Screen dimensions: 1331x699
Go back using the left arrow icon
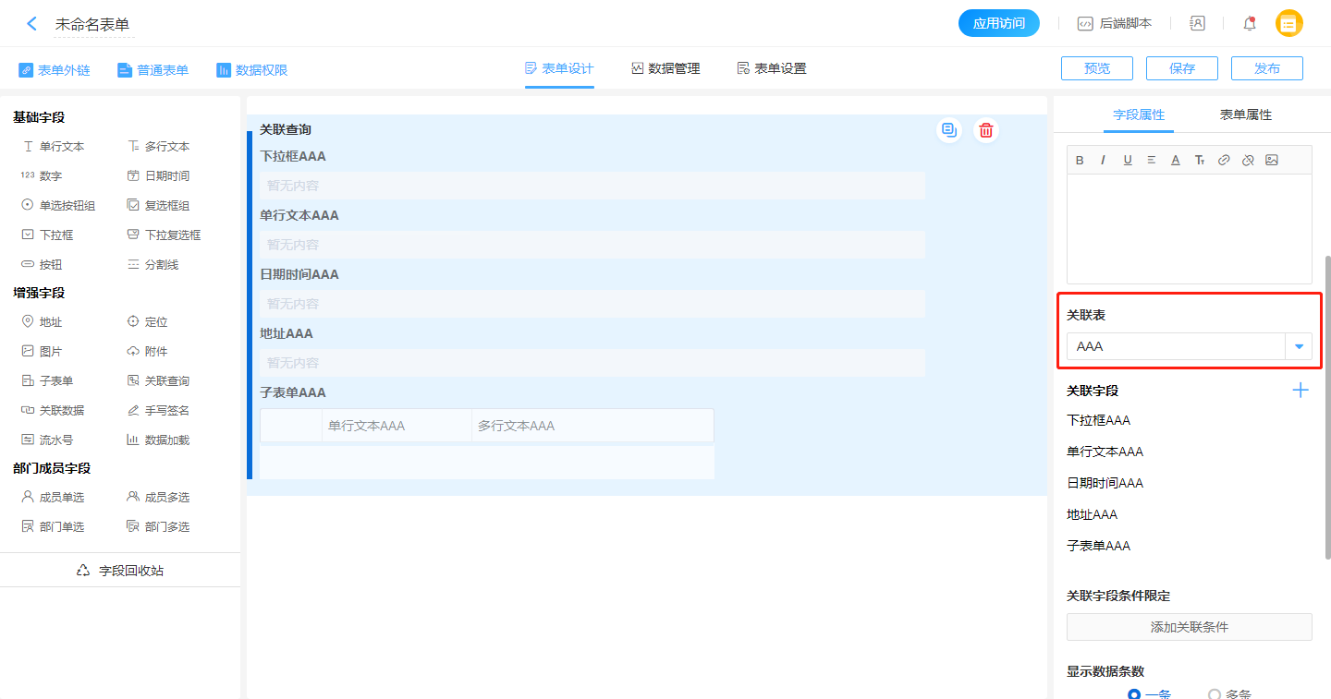click(31, 24)
